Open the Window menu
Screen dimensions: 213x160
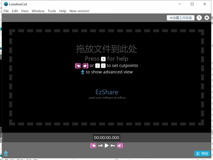coord(38,11)
